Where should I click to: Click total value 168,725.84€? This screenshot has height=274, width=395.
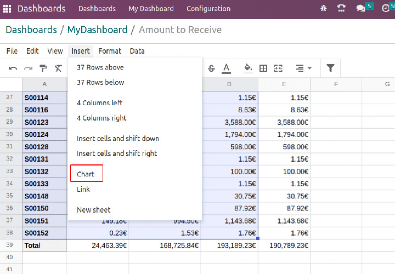tap(165, 246)
